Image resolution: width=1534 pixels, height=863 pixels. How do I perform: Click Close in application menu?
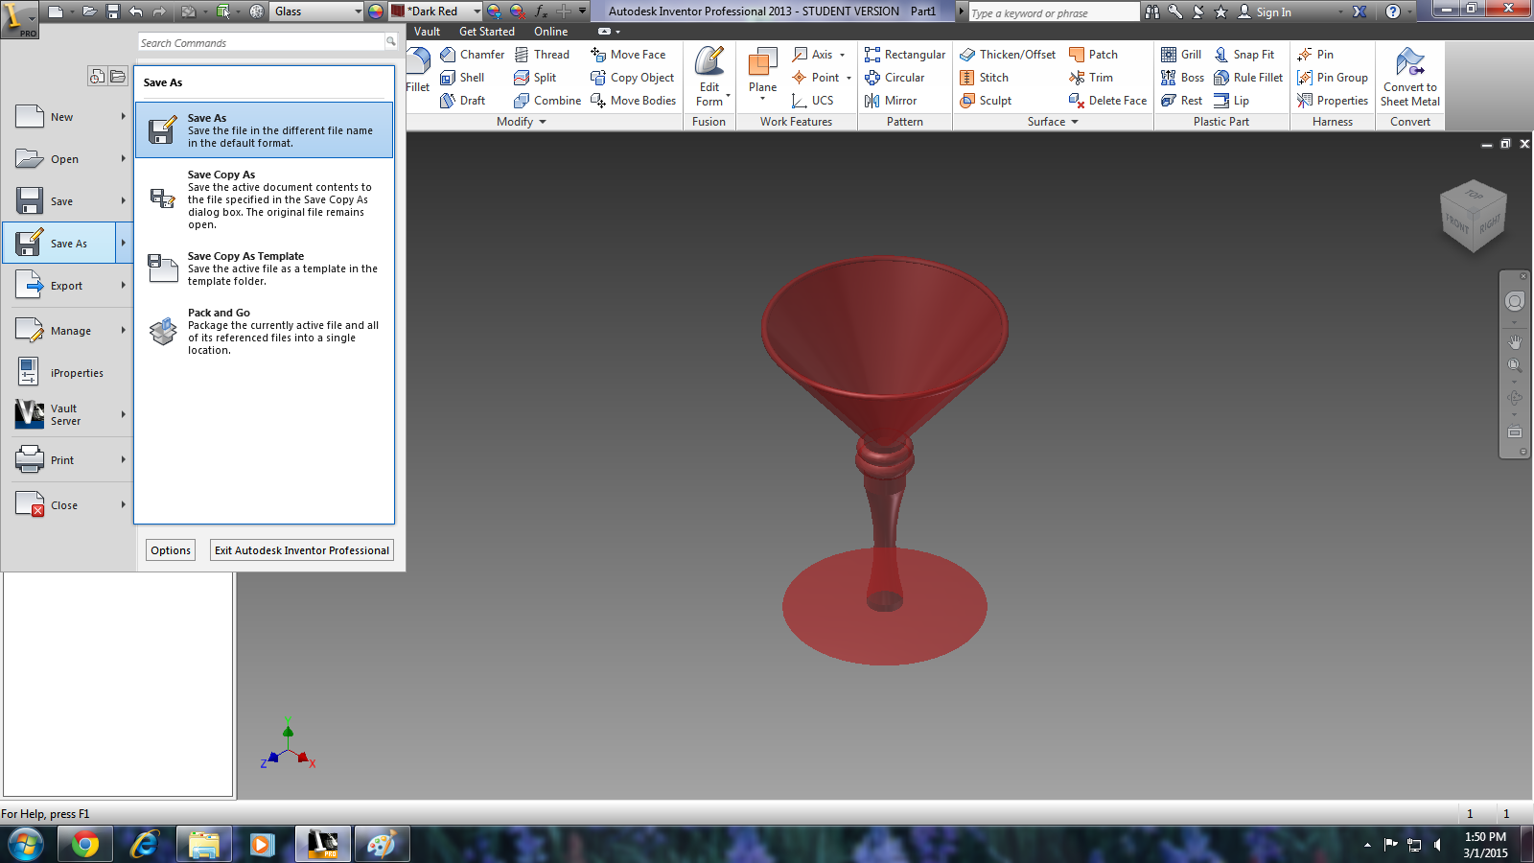click(x=66, y=505)
